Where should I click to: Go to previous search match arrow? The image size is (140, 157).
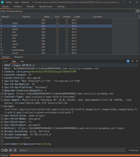tap(11, 150)
